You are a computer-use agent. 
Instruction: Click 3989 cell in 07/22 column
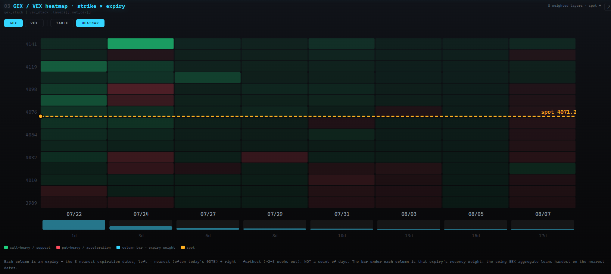(x=74, y=203)
